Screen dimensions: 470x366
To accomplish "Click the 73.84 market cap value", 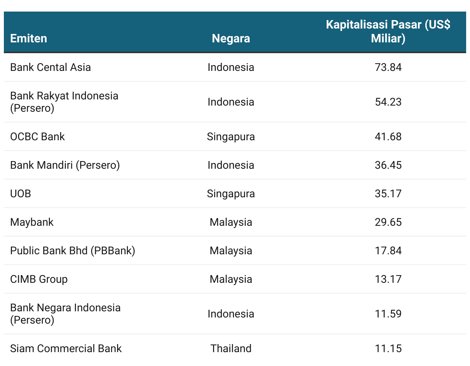I will (388, 67).
